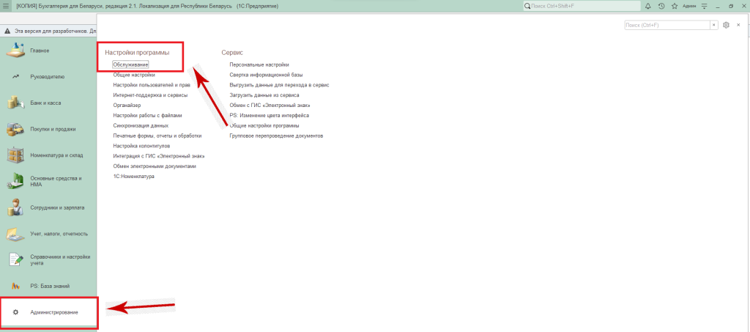Click the Администрирование gear icon
750x332 pixels.
tap(15, 313)
